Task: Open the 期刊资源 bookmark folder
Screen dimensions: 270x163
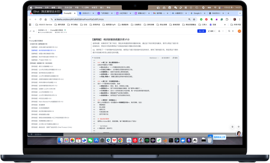Action: click(x=60, y=25)
